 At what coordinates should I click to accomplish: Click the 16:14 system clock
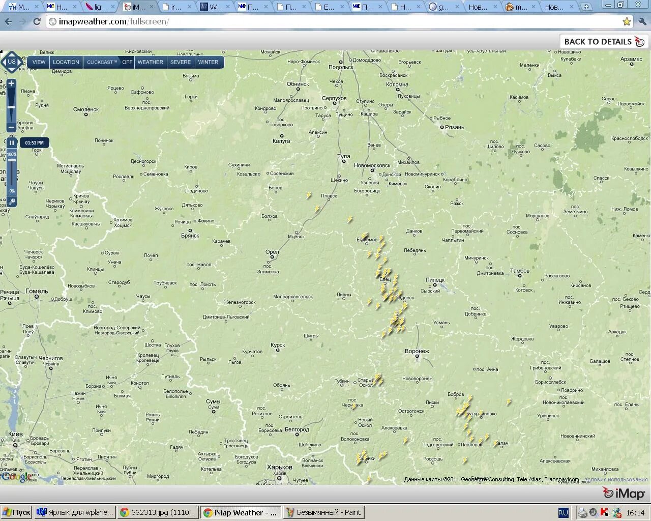pyautogui.click(x=636, y=513)
